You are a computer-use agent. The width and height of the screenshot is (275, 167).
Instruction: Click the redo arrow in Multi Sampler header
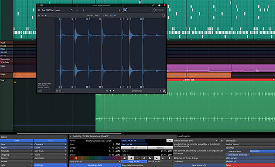tap(77, 10)
